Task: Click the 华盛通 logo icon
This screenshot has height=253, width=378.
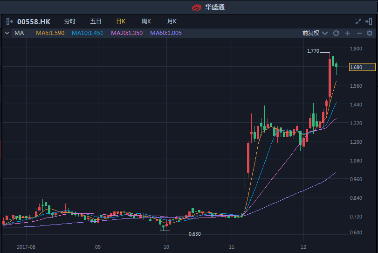Action: coord(196,7)
